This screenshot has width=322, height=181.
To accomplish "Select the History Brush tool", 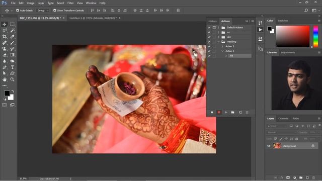I will (x=12, y=49).
